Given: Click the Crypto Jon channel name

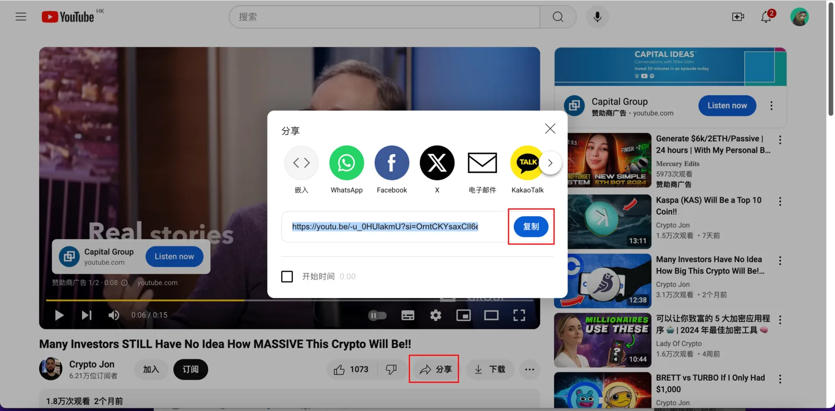Looking at the screenshot, I should [x=92, y=364].
